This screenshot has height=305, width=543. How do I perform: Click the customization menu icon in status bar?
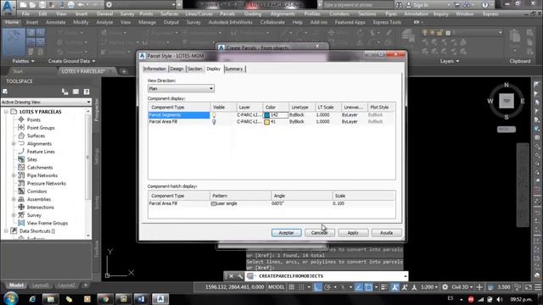(x=538, y=287)
